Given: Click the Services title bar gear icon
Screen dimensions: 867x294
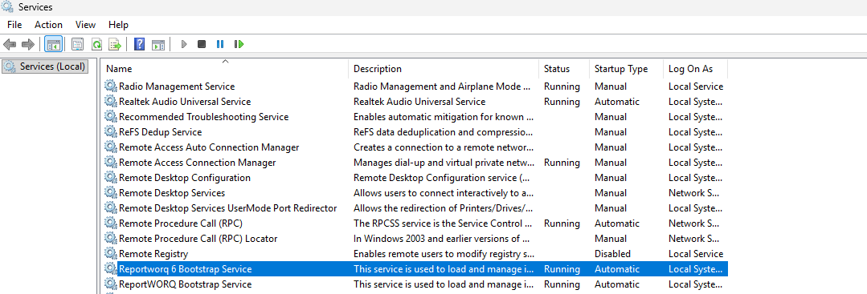Looking at the screenshot, I should pyautogui.click(x=8, y=7).
